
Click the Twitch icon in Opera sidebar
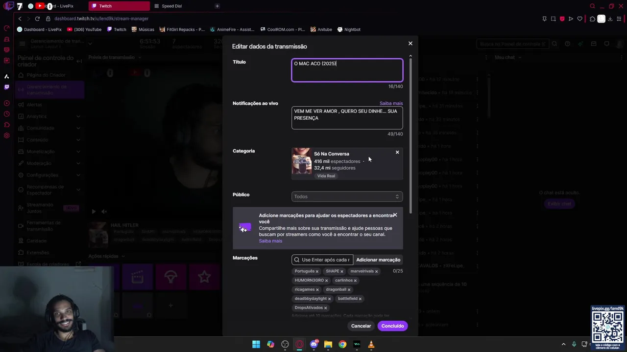(x=6, y=87)
